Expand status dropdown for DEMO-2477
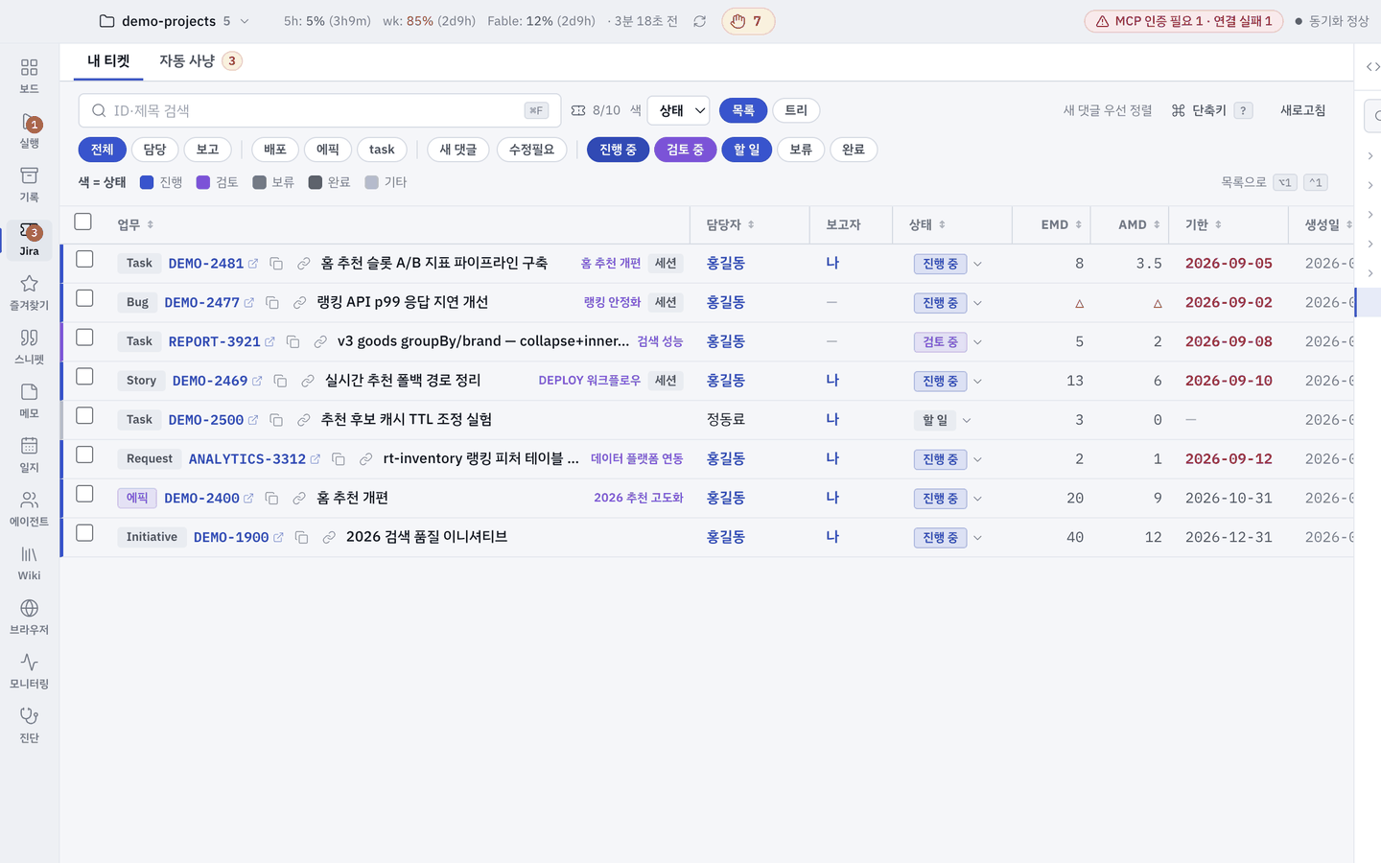This screenshot has width=1381, height=863. (x=977, y=303)
